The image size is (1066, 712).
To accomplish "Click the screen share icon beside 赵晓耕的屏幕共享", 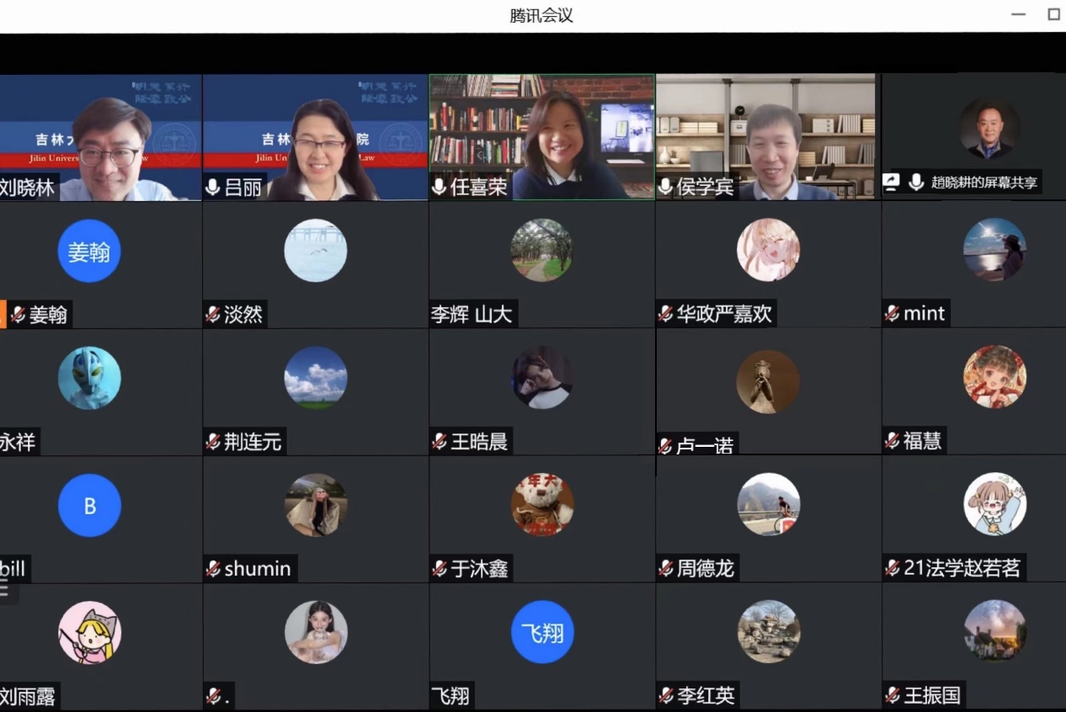I will 891,183.
